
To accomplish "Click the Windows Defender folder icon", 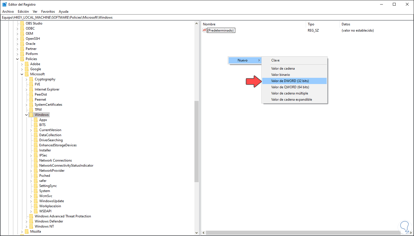I will tap(31, 221).
